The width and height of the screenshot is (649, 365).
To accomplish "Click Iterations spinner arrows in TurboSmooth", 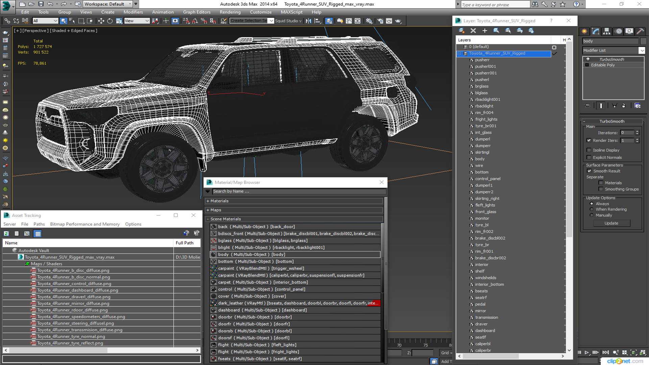I will 637,133.
